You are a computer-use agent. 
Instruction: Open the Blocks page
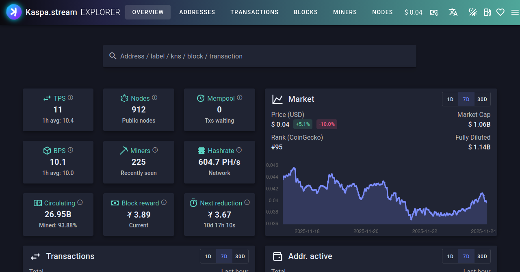click(x=305, y=12)
